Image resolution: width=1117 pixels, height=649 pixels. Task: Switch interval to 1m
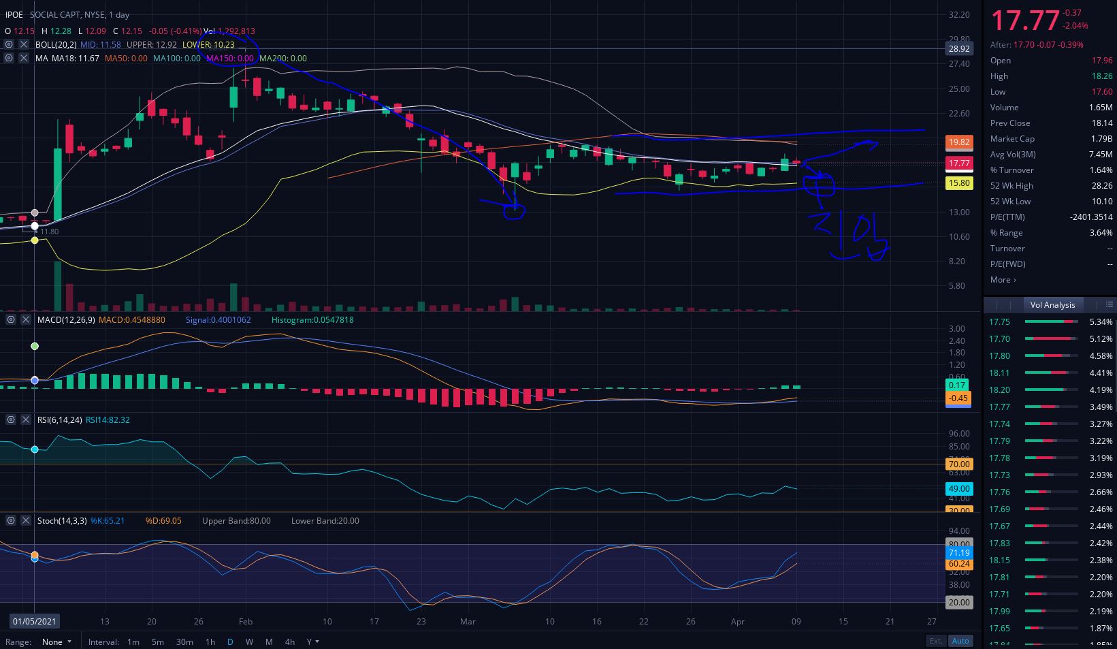point(133,642)
